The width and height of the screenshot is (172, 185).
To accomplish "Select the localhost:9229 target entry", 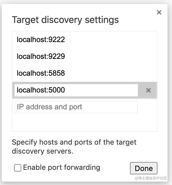I will click(x=41, y=56).
